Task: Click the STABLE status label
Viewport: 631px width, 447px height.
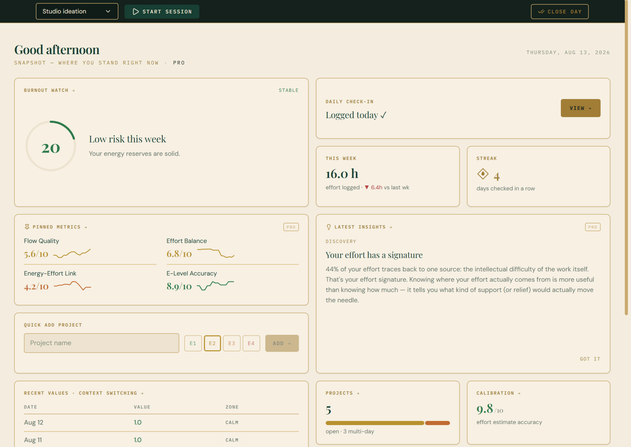Action: pos(289,90)
